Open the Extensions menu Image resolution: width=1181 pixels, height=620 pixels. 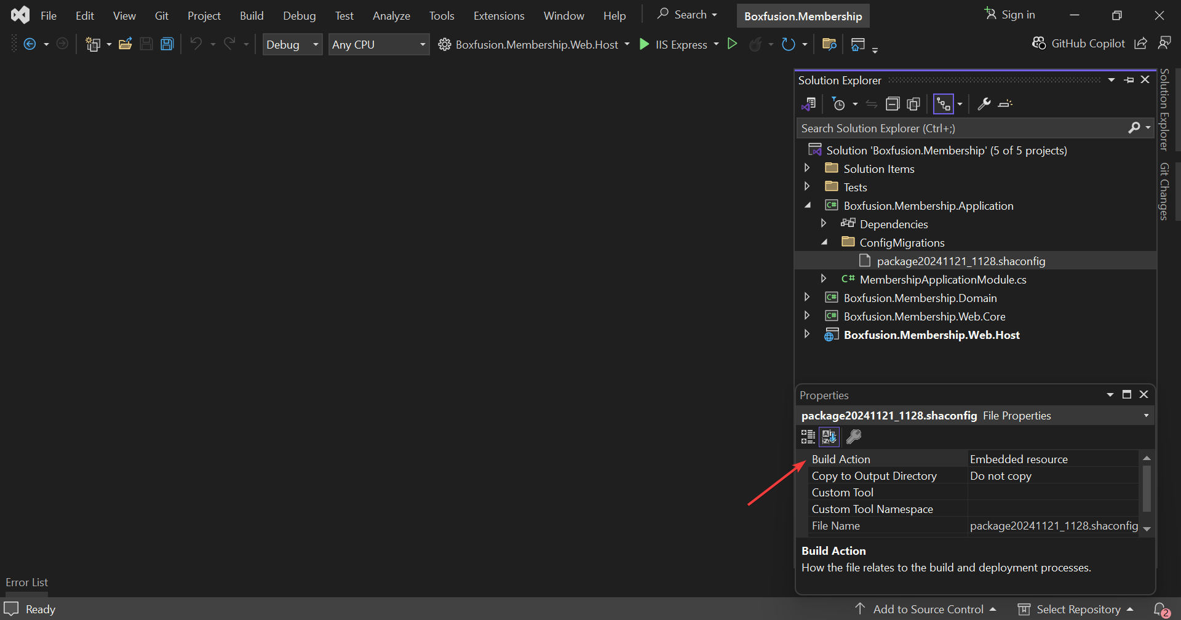499,15
